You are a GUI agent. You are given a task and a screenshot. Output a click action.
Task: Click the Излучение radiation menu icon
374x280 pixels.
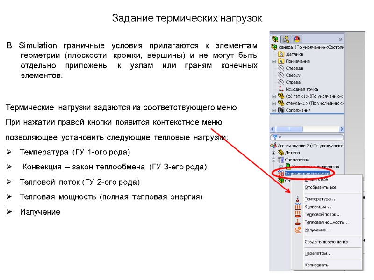point(297,230)
